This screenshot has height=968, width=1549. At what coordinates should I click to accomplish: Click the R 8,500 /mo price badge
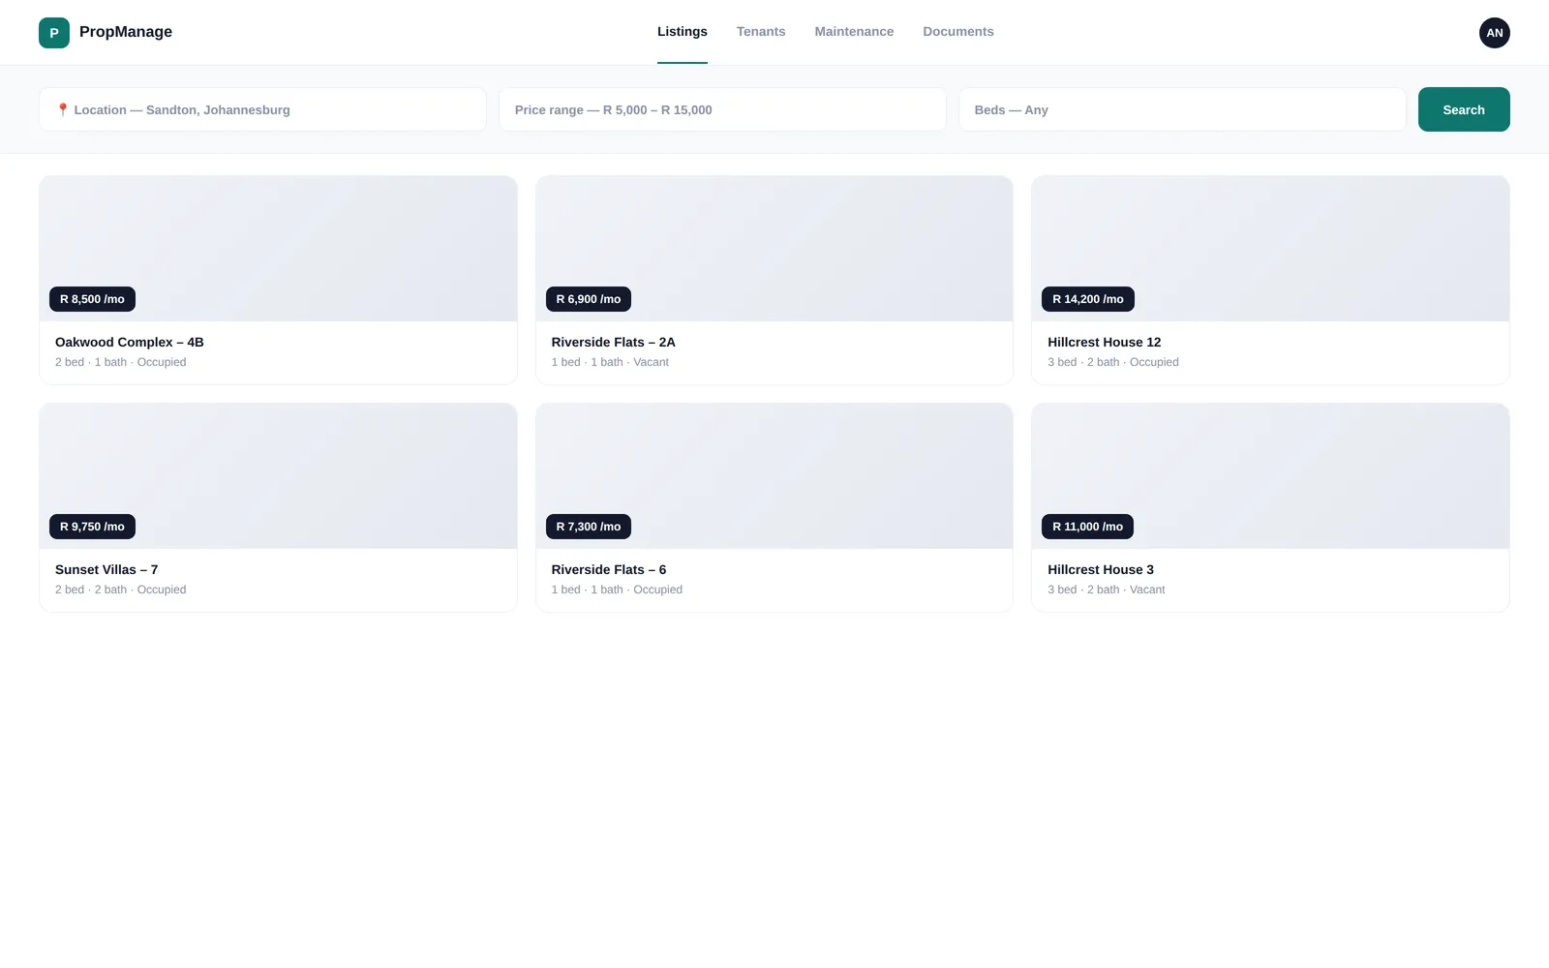point(92,299)
